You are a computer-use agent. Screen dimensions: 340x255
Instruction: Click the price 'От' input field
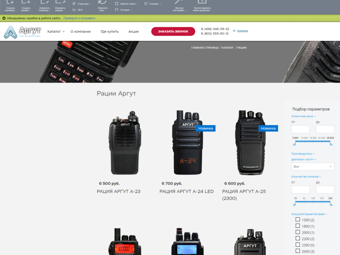(300, 129)
